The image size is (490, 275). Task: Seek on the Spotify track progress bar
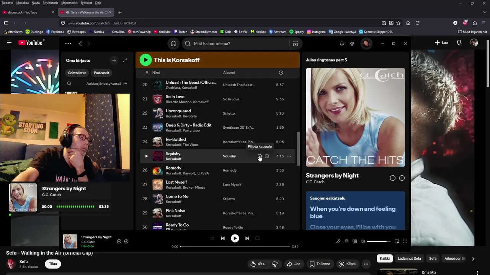click(x=235, y=246)
